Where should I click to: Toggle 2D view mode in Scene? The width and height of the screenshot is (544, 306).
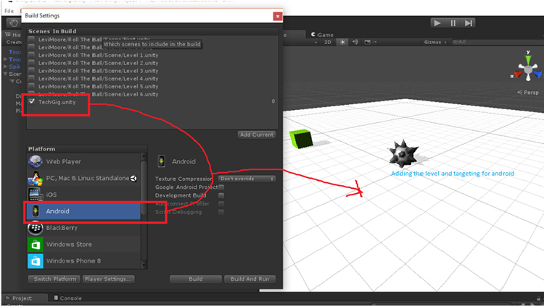[x=328, y=42]
